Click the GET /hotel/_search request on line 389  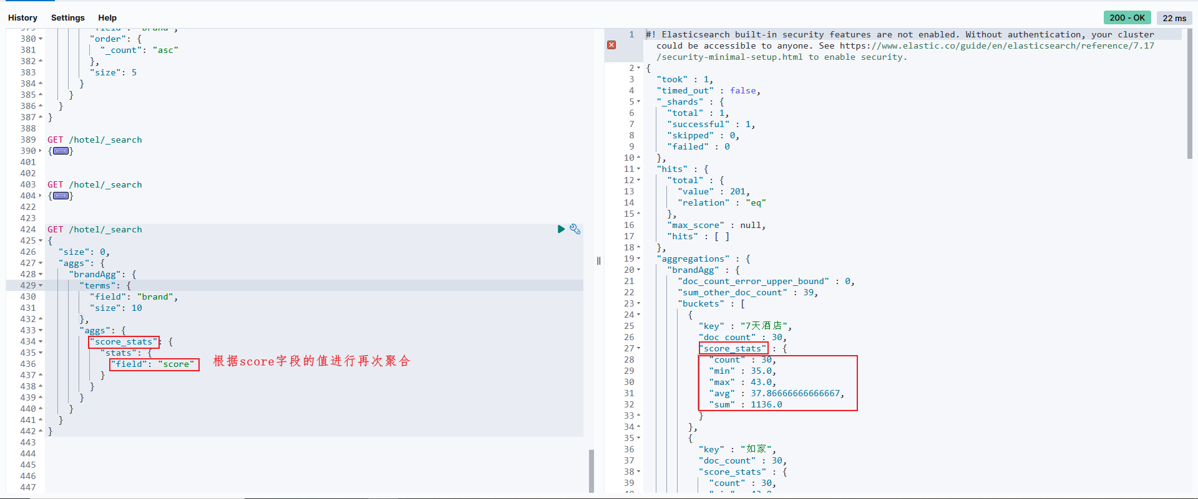pyautogui.click(x=95, y=140)
